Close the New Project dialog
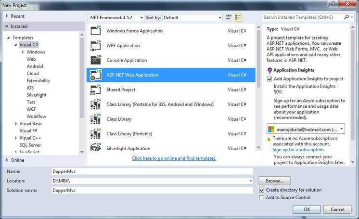The width and height of the screenshot is (359, 219). click(347, 3)
